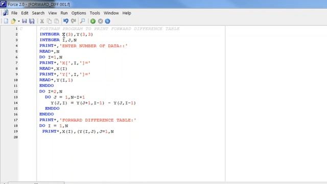Viewport: 327px width, 184px height.
Task: Open the Help menu
Action: click(127, 13)
